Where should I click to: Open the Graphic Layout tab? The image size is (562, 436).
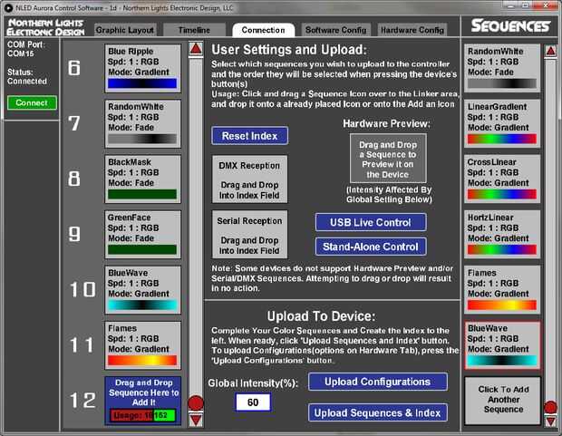point(125,30)
